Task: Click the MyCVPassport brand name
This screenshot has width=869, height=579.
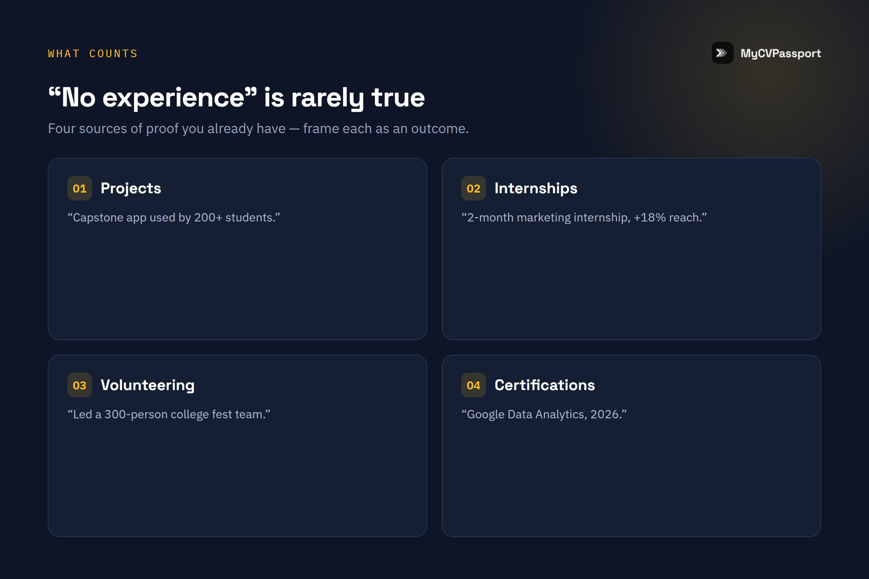Action: (780, 54)
